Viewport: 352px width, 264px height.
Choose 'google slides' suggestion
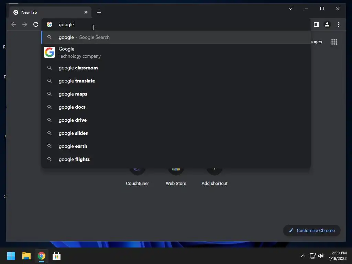click(176, 133)
